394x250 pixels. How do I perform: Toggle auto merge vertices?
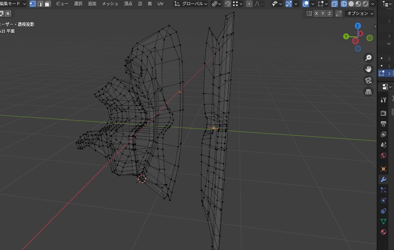click(339, 14)
